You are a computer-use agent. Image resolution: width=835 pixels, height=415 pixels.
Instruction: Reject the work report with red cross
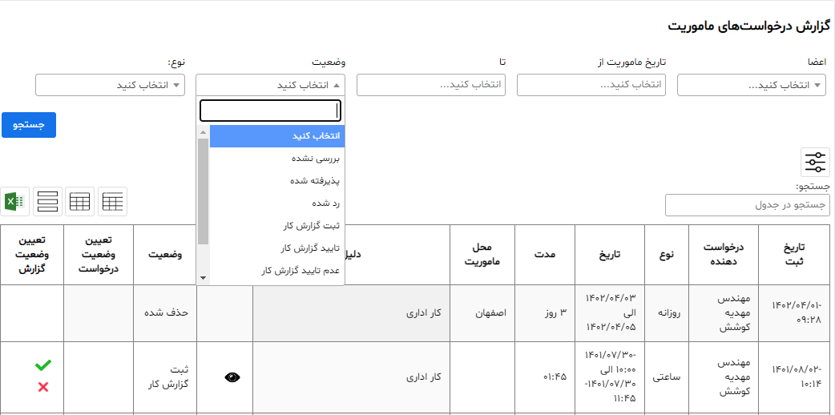[43, 387]
